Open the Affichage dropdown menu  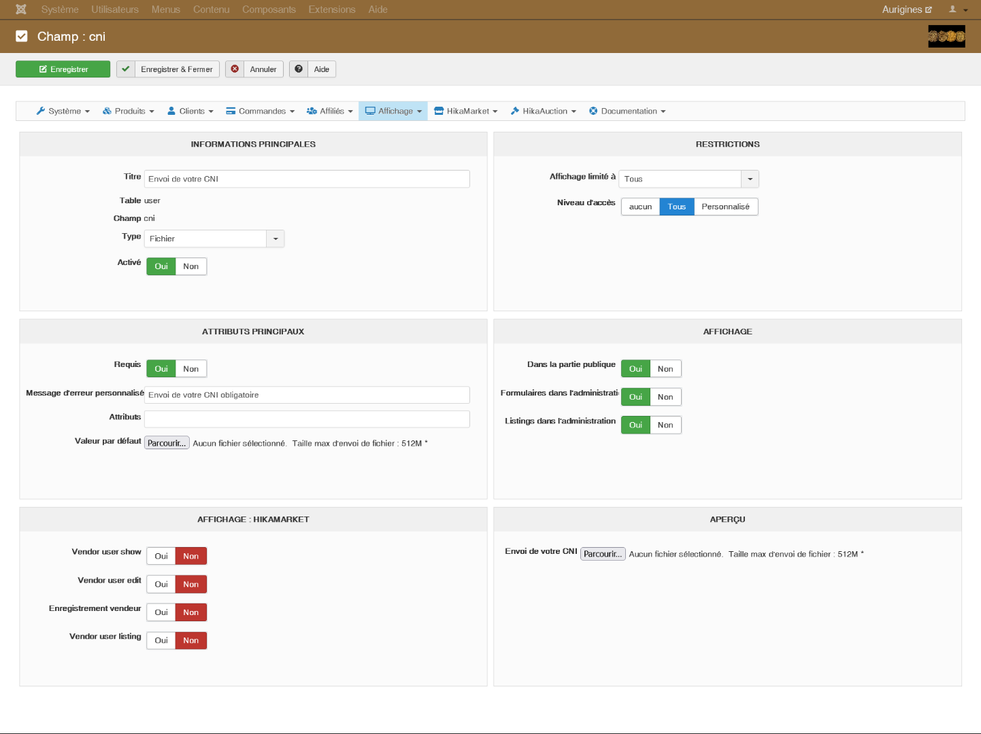pyautogui.click(x=394, y=111)
